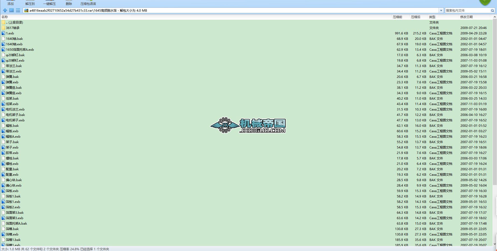Click the 筛箱.exb file name
The image size is (497, 251).
(12, 234)
